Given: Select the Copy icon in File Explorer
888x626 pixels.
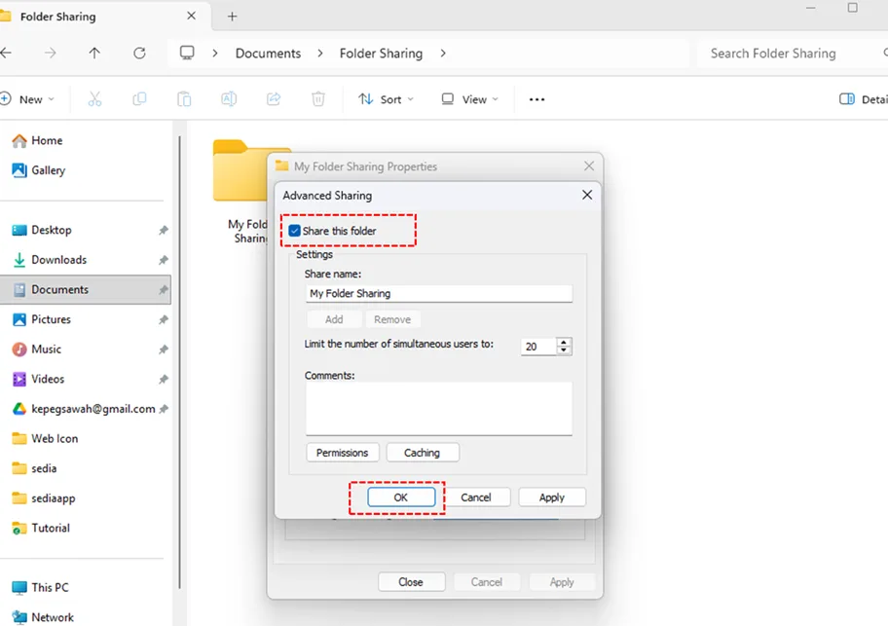Looking at the screenshot, I should point(139,98).
